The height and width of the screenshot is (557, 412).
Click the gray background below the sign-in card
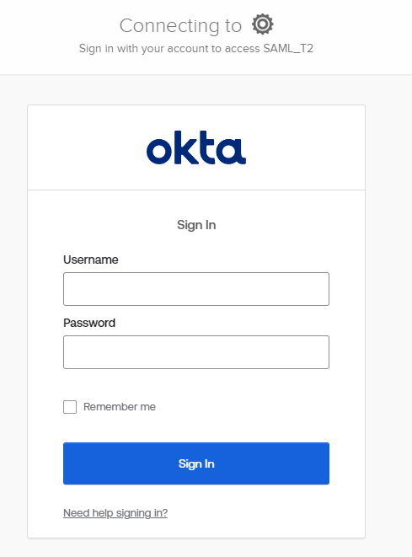pos(196,548)
